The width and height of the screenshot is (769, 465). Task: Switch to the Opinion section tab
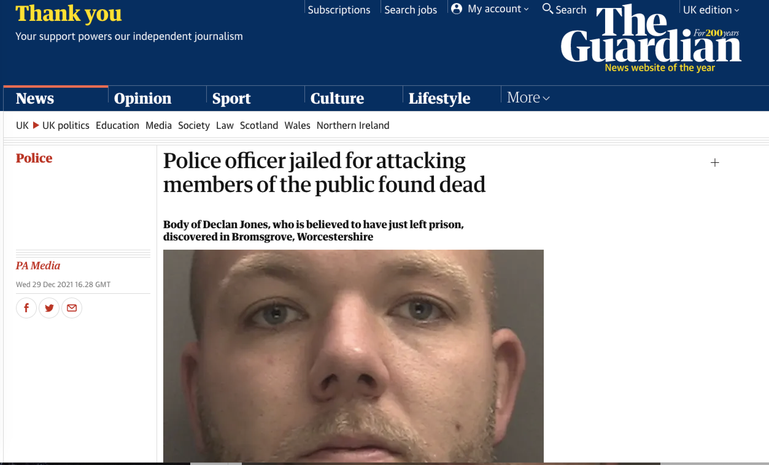point(143,98)
